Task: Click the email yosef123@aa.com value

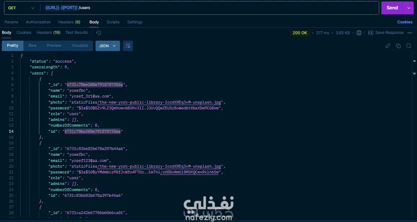Action: tap(89, 160)
